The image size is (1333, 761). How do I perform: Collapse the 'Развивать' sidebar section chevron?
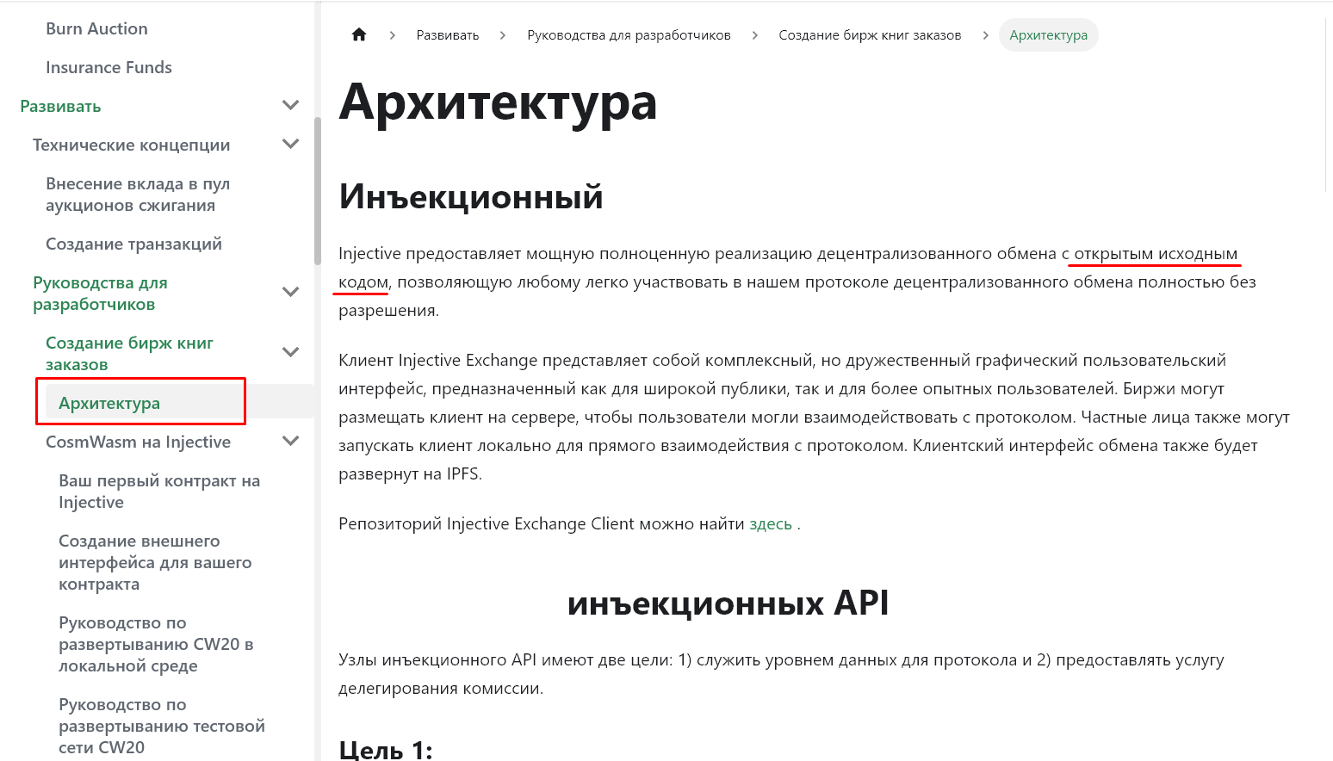(291, 105)
